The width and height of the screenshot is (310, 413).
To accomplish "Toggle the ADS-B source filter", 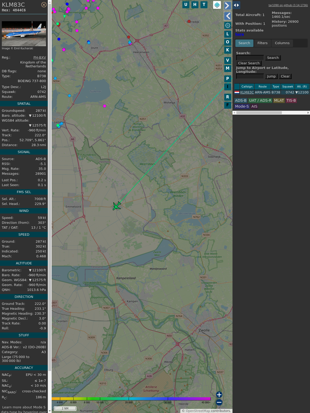I will point(241,101).
